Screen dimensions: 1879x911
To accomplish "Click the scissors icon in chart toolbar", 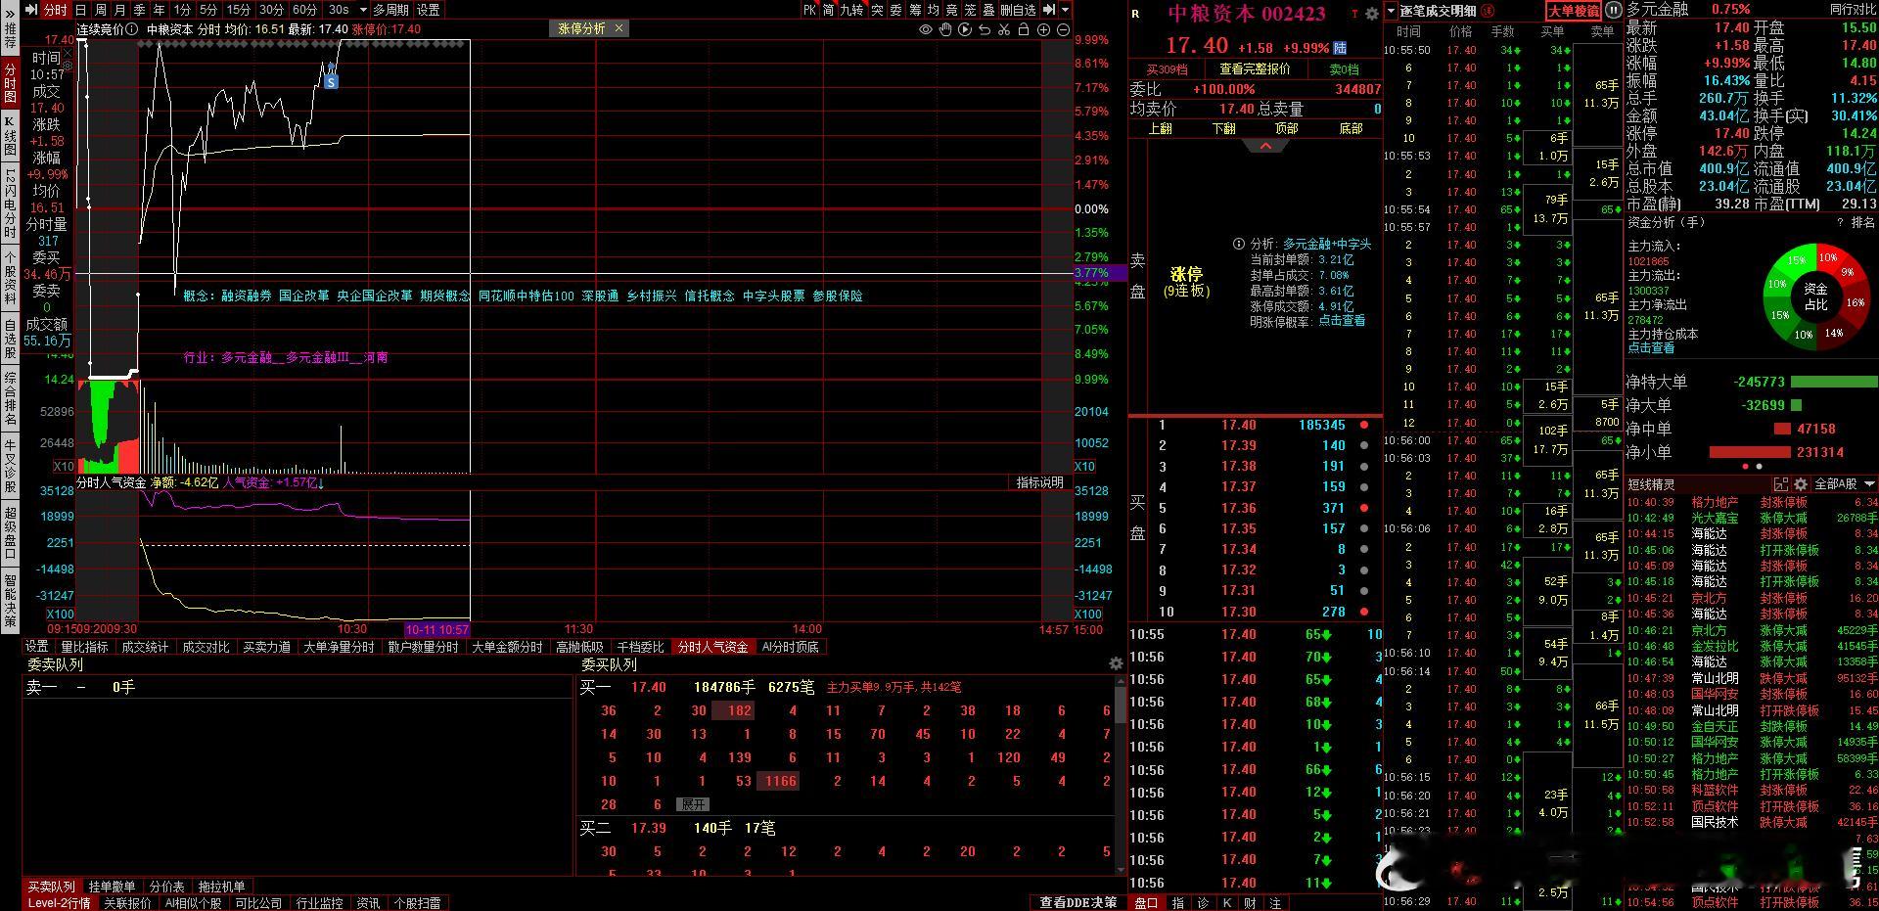I will tap(1004, 29).
